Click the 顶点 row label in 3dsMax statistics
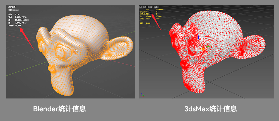279x121 pixels. 142,19
